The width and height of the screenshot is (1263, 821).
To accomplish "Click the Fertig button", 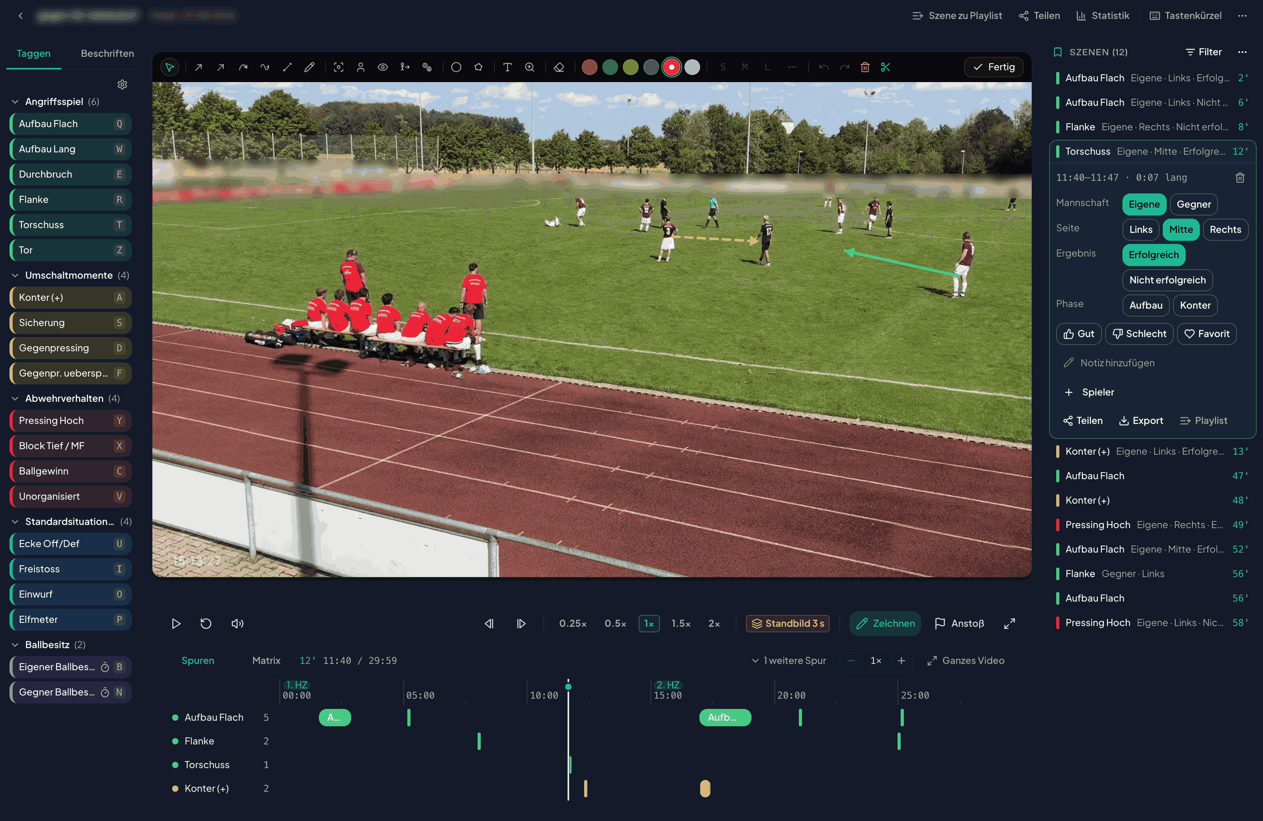I will click(x=993, y=67).
